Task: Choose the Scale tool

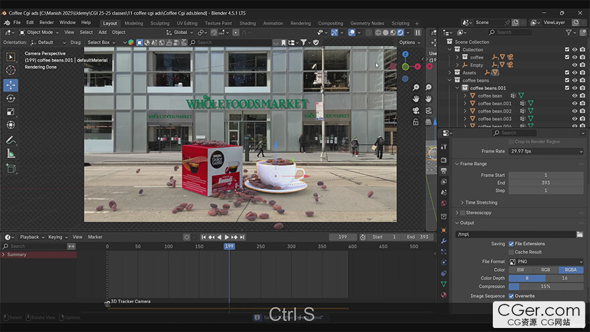Action: [11, 112]
